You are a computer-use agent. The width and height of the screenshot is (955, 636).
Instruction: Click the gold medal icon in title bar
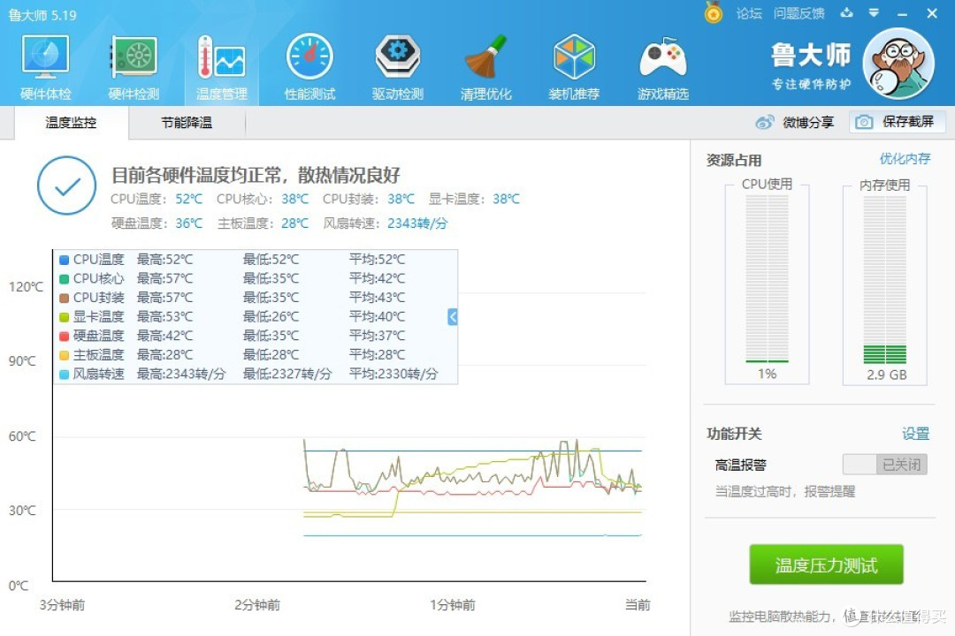714,12
